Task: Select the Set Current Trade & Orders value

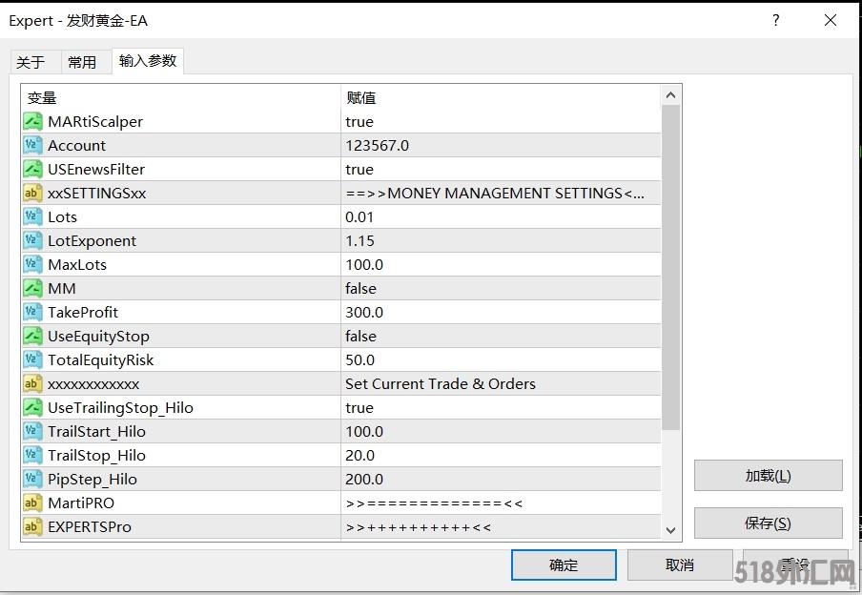Action: pyautogui.click(x=501, y=384)
